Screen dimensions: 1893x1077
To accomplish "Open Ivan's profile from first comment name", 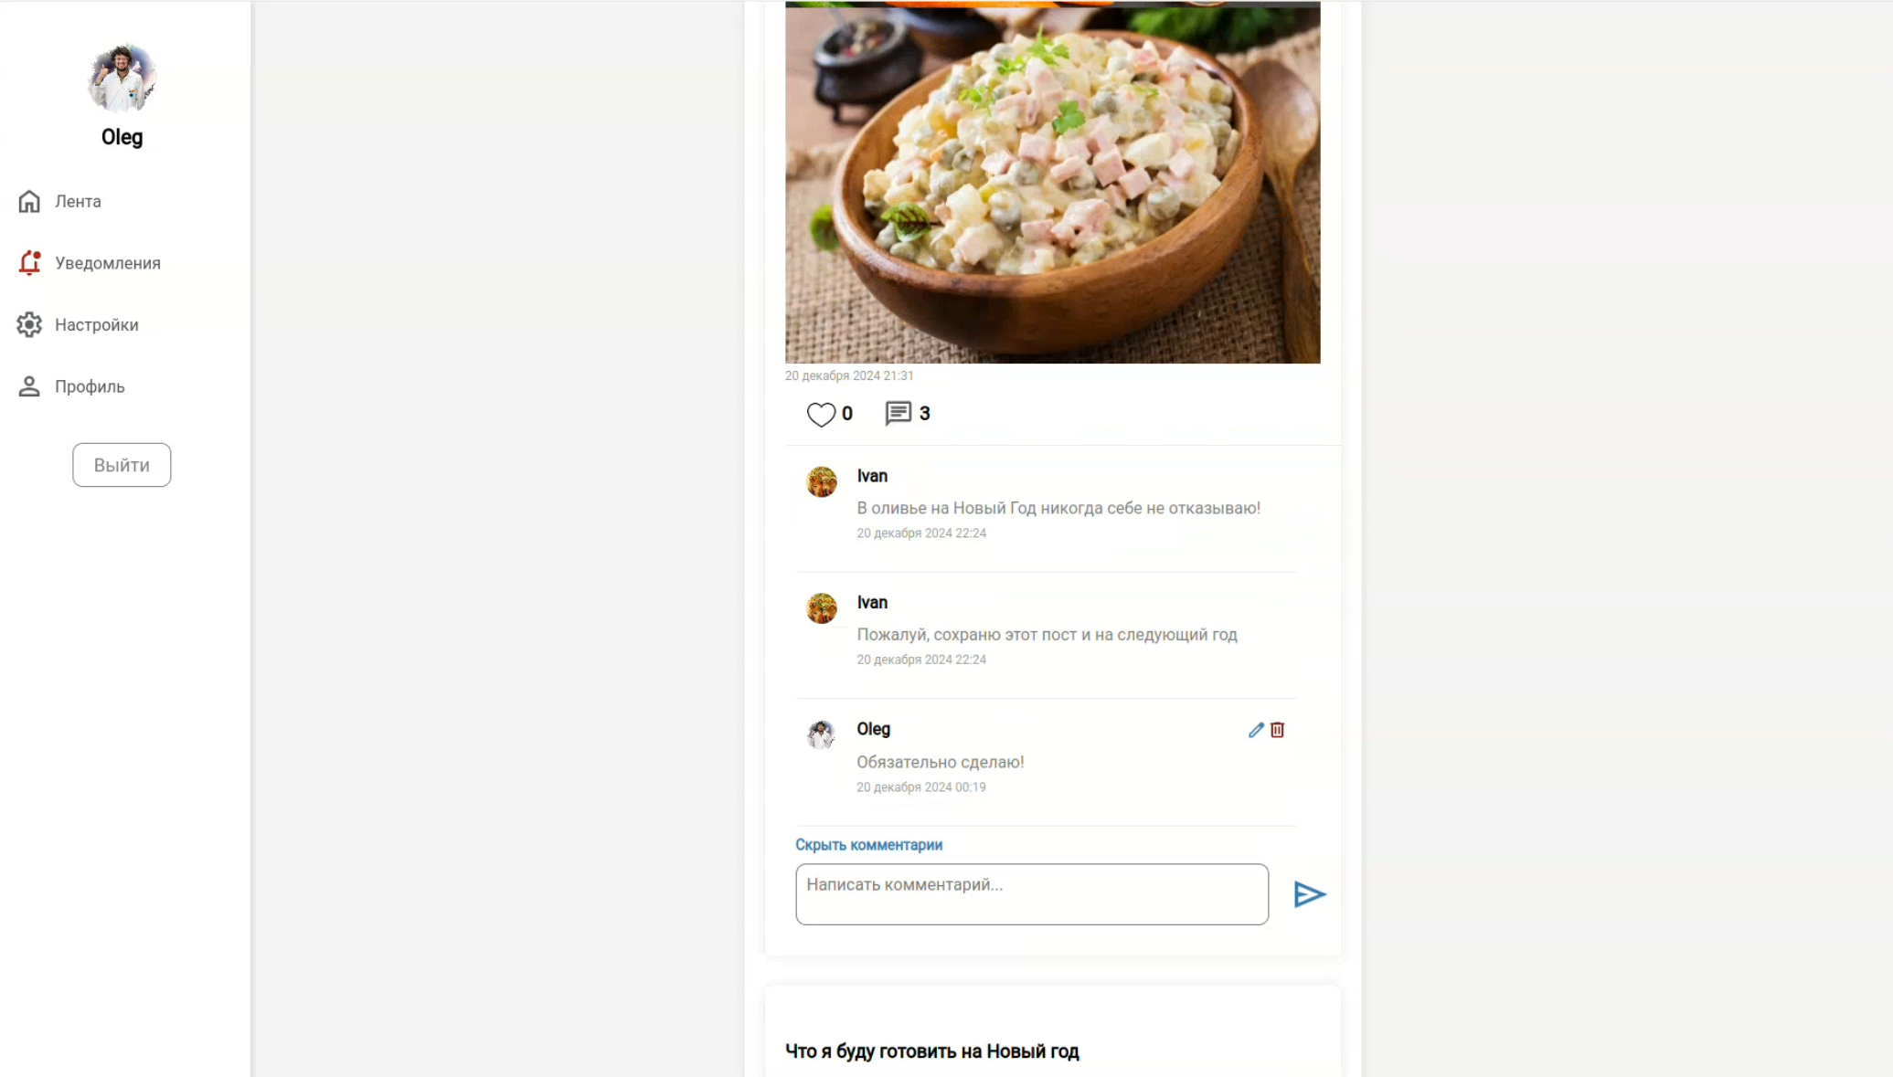I will click(872, 476).
